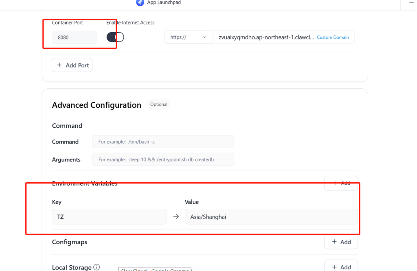The width and height of the screenshot is (417, 271).
Task: Minimize the App Launchpad window
Action: pyautogui.click(x=410, y=2)
